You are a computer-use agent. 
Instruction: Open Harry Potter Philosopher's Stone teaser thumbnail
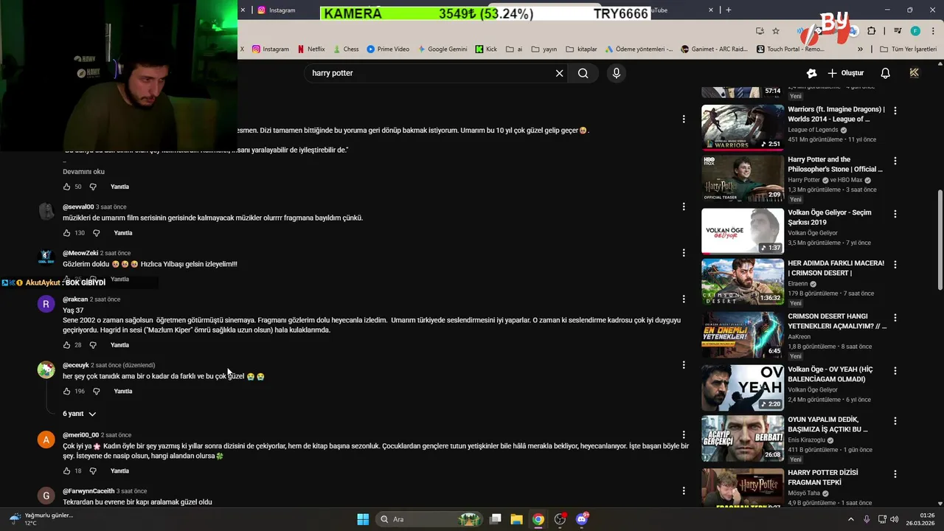click(x=743, y=178)
